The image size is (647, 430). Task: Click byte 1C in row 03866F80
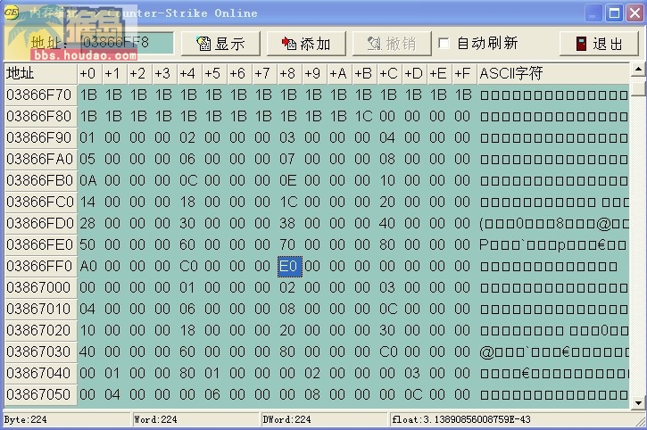363,116
